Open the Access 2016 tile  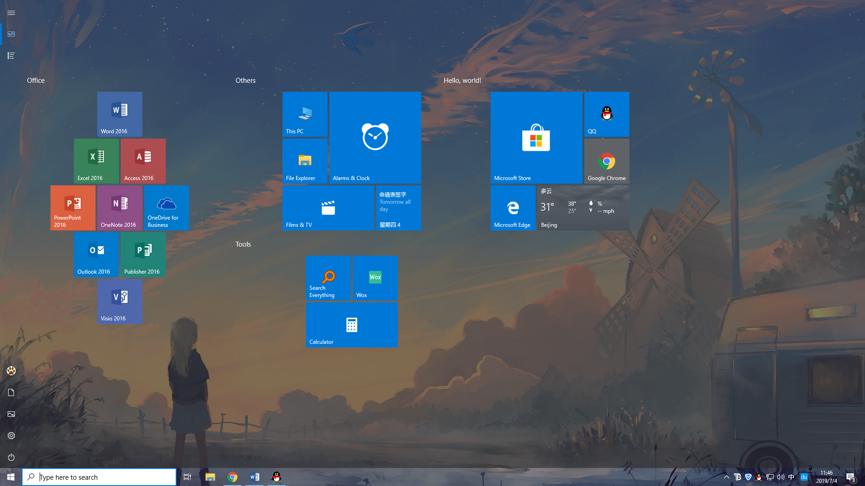click(x=143, y=161)
